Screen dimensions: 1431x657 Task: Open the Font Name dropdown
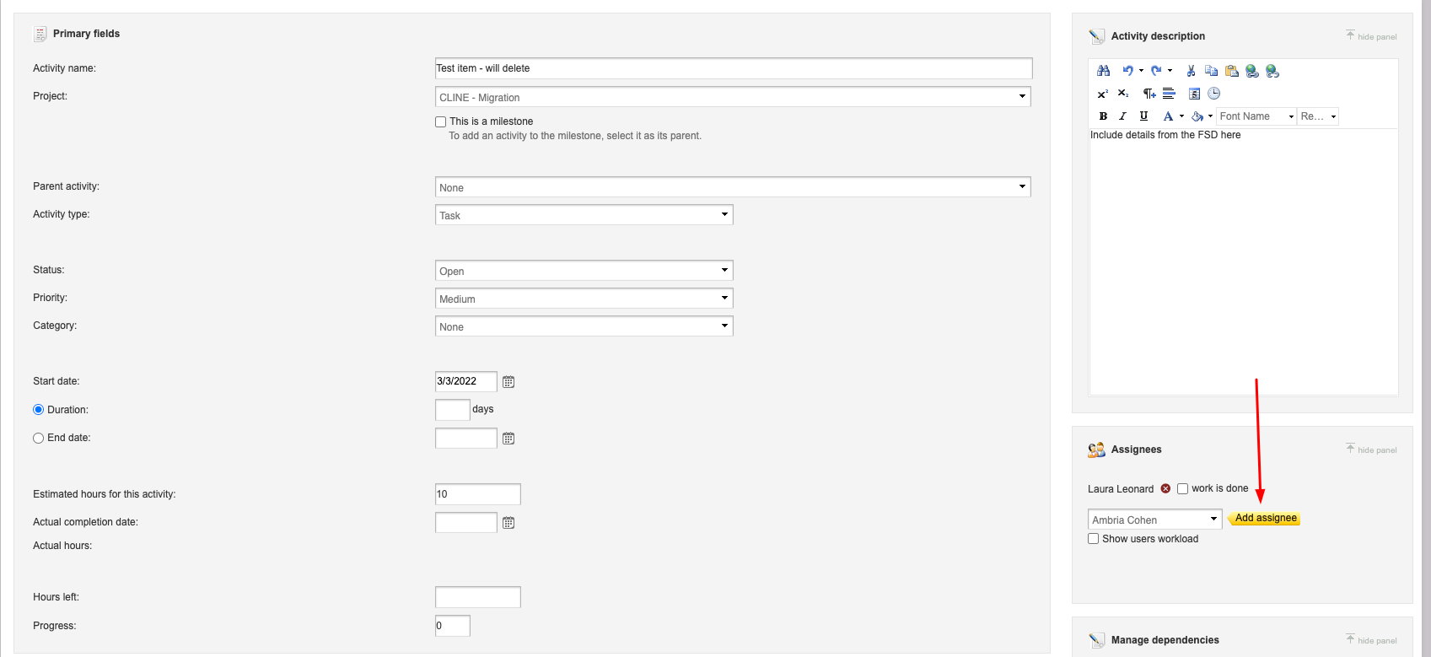click(1256, 116)
